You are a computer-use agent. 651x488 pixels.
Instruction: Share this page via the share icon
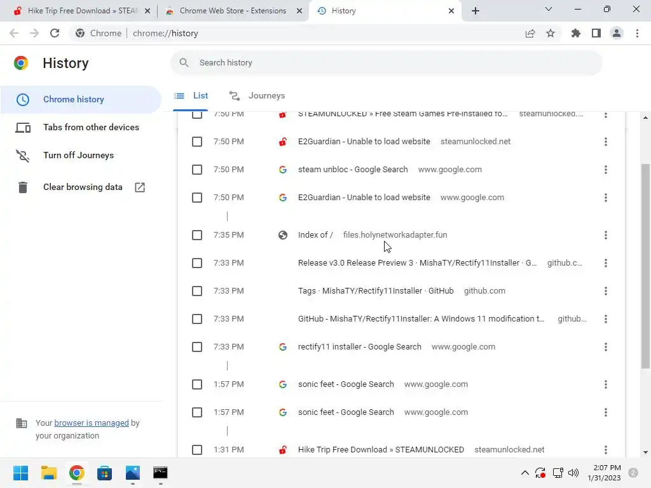point(530,33)
